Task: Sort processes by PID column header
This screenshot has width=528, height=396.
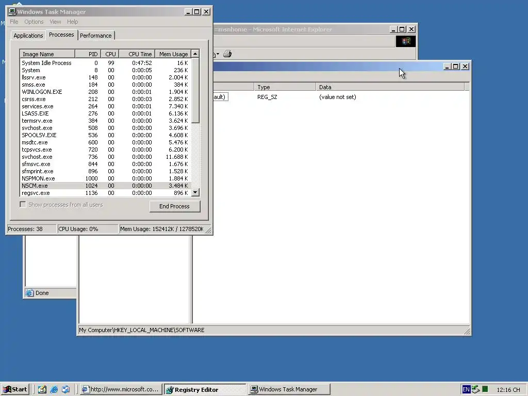Action: (88, 54)
